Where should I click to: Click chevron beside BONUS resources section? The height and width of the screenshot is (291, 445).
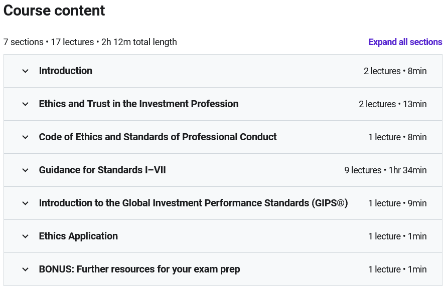pos(26,269)
